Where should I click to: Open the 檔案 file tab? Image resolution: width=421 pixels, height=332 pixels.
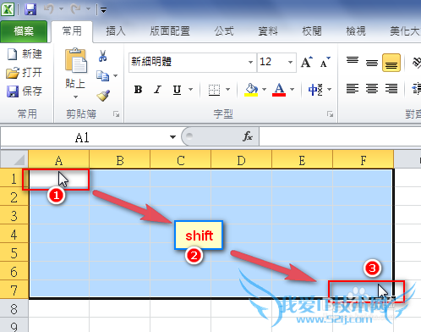(x=24, y=31)
